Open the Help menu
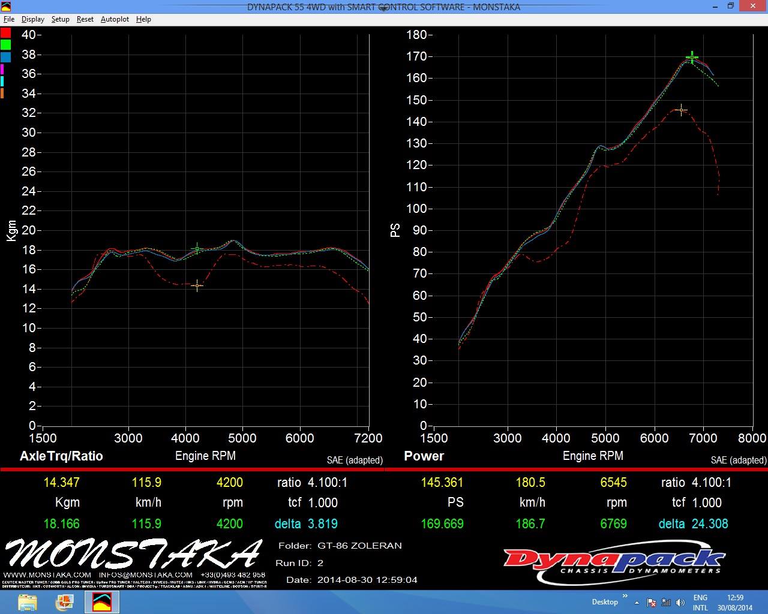768x614 pixels. [x=143, y=19]
